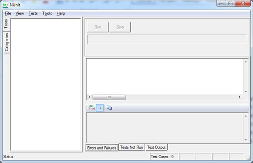Click the Test Cases : 0 status field
This screenshot has width=253, height=163.
pyautogui.click(x=164, y=157)
